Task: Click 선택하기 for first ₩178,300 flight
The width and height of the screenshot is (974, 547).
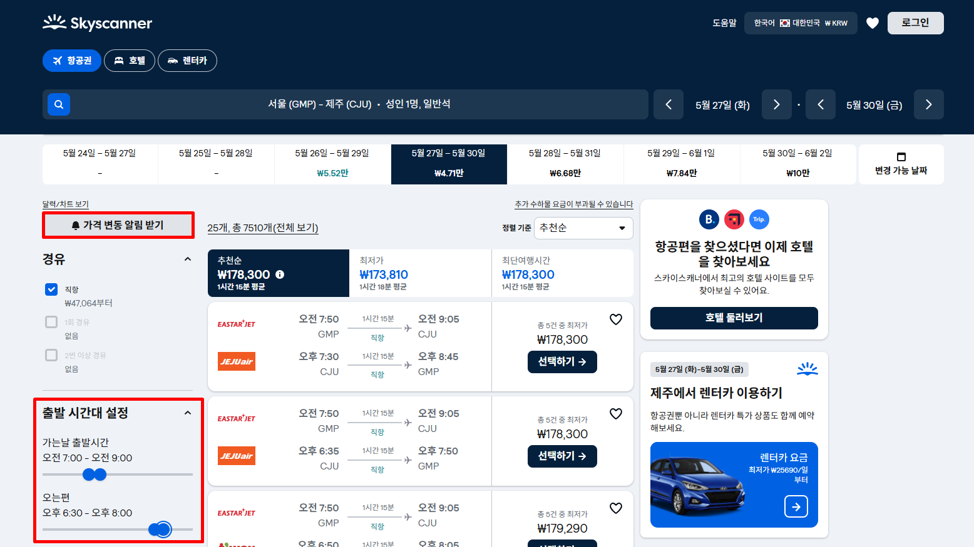Action: tap(562, 361)
